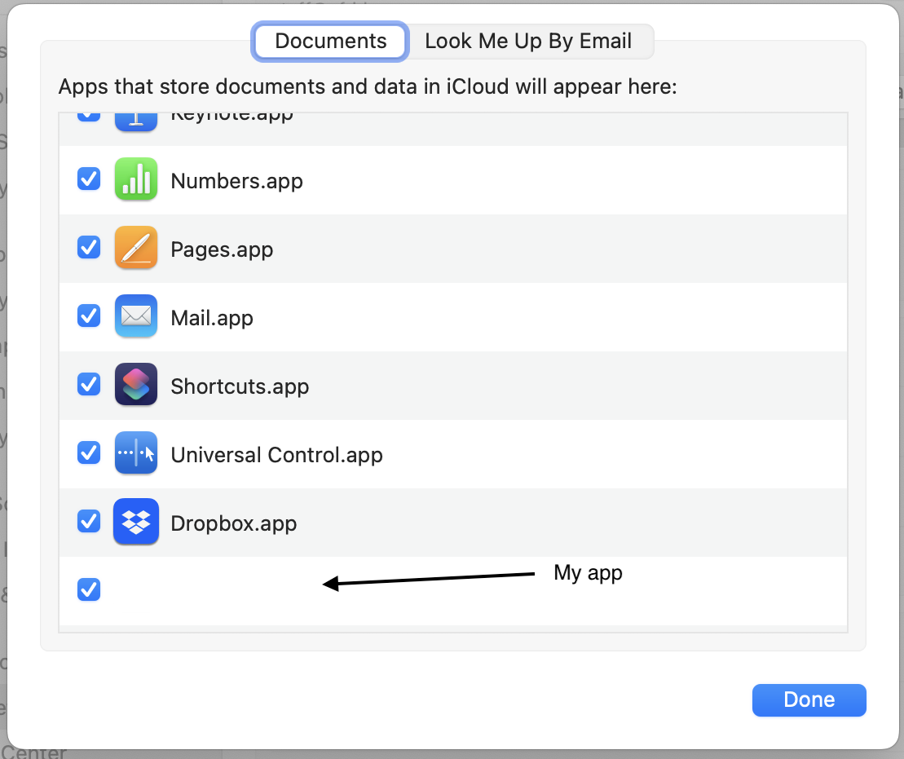Toggle the Universal Control.app checkbox
The height and width of the screenshot is (759, 904).
click(x=89, y=452)
